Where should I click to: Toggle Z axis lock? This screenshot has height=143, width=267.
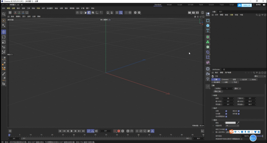click(23, 13)
